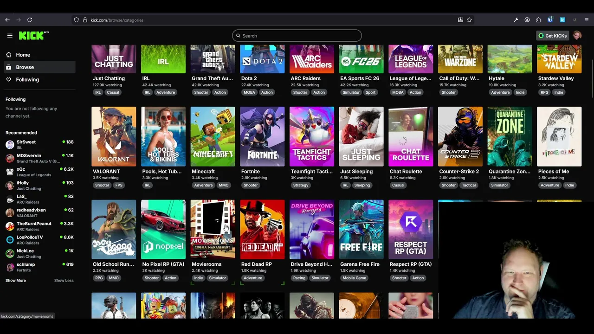Open Red Dead RP thumbnail
The image size is (594, 334).
pyautogui.click(x=262, y=229)
